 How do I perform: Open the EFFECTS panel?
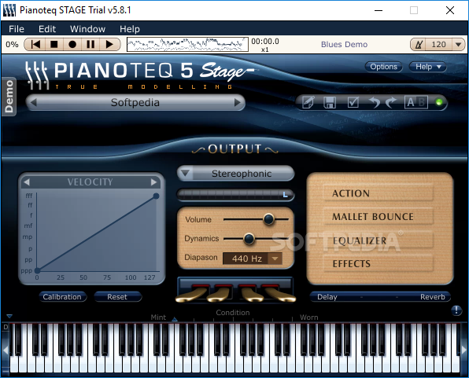pyautogui.click(x=379, y=264)
